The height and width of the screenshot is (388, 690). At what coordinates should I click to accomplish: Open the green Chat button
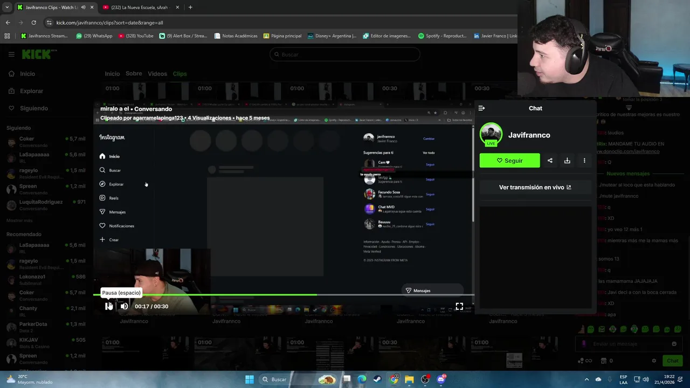673,361
